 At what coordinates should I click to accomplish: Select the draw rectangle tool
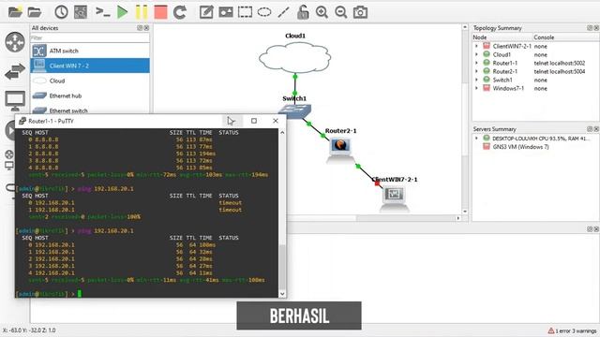coord(245,12)
